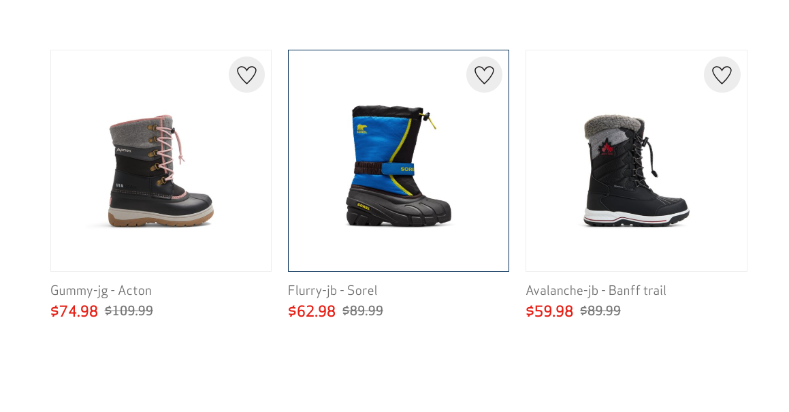This screenshot has height=412, width=789.
Task: Click the Flurry-jb - Sorel product title
Action: (x=332, y=291)
